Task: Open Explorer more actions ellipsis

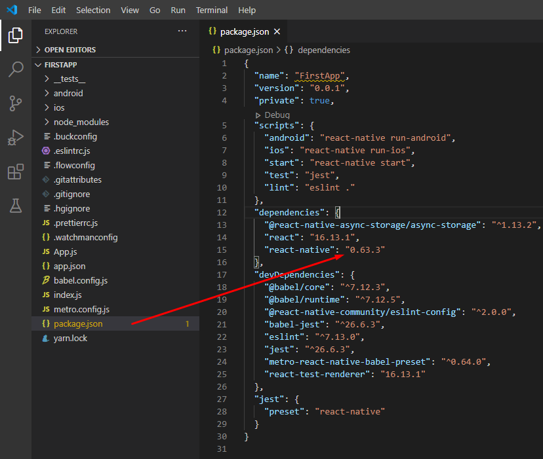Action: (x=182, y=31)
